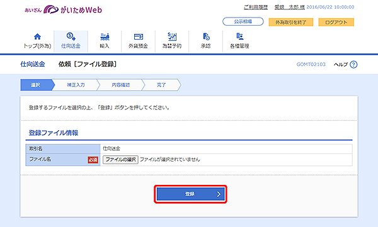Open the 承認 approval icon

pyautogui.click(x=206, y=36)
